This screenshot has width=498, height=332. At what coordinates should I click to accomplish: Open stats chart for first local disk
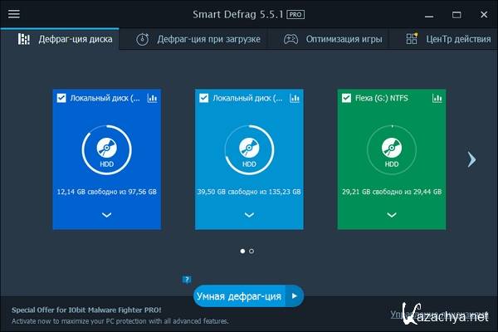click(x=152, y=98)
